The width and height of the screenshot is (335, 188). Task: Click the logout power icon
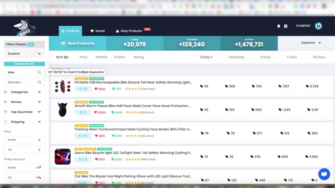coord(318,26)
